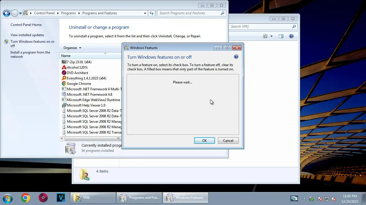Screen dimensions: 366x205
Task: Click the VM tools tray icon left of arrow
Action: tap(294, 198)
